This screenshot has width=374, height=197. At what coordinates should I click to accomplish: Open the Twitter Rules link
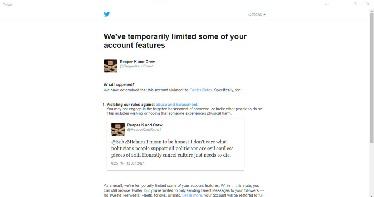point(201,90)
